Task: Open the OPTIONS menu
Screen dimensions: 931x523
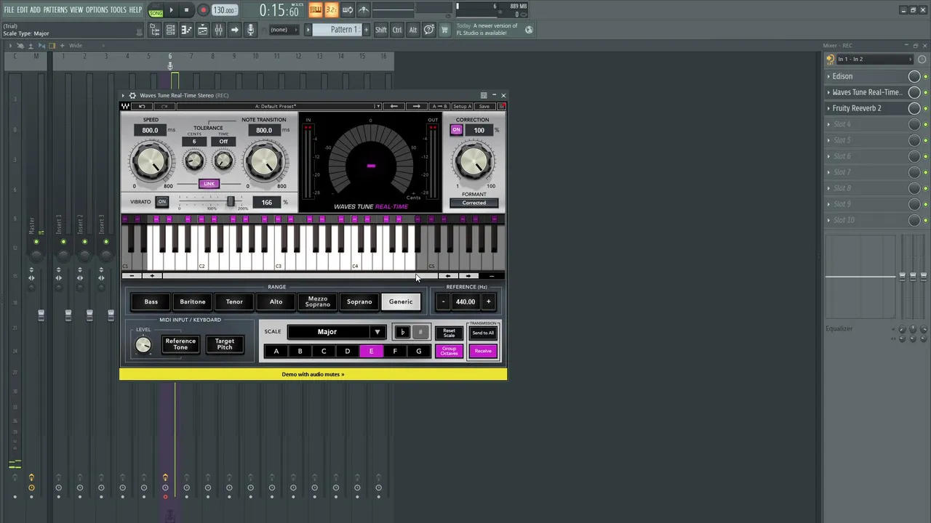Action: pos(97,9)
